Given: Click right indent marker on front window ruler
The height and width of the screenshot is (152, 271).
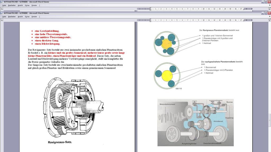Looking at the screenshot, I should 244,20.
